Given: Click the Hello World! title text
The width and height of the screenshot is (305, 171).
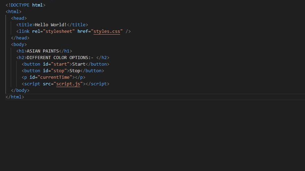Looking at the screenshot, I should coord(51,25).
